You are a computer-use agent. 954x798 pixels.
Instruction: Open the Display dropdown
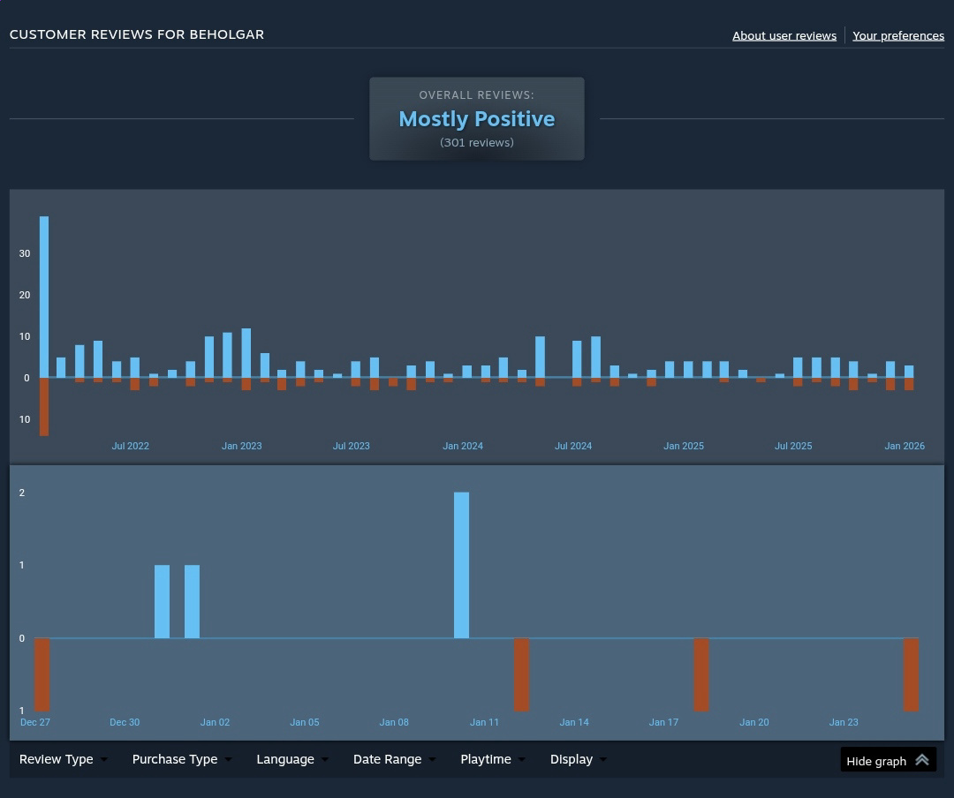click(x=578, y=759)
